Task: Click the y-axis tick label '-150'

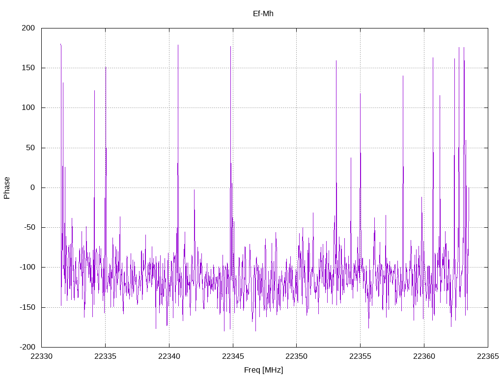Action: point(28,307)
